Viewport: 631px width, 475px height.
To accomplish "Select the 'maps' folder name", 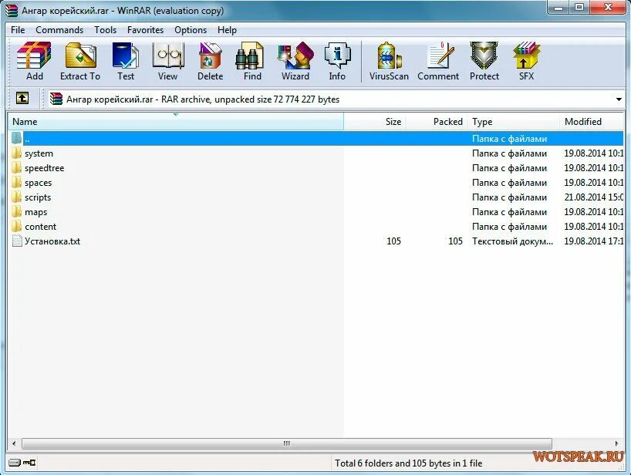I will coord(35,212).
